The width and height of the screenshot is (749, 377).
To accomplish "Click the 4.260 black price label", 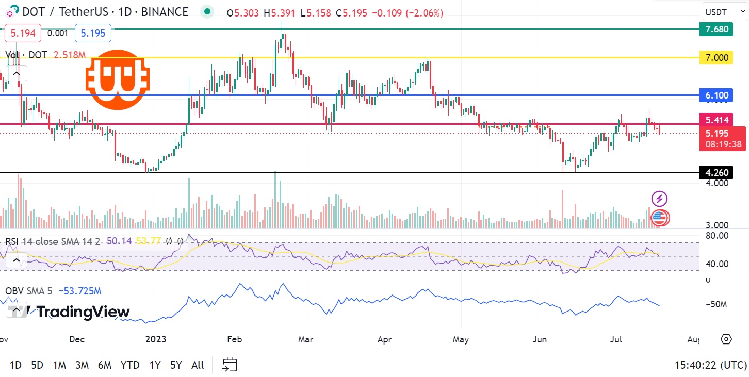I will [717, 172].
